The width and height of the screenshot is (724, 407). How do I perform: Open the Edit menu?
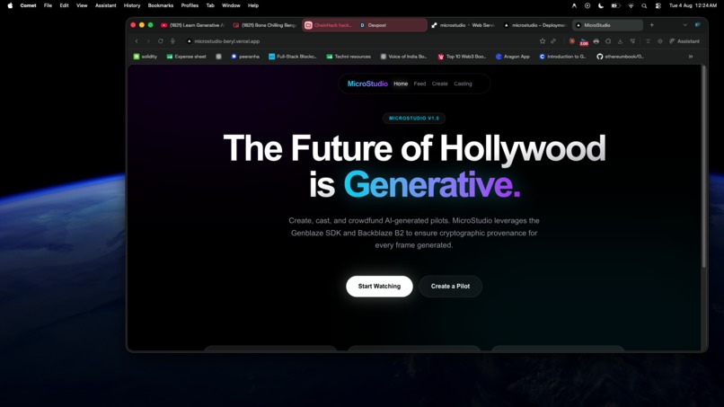(x=64, y=5)
